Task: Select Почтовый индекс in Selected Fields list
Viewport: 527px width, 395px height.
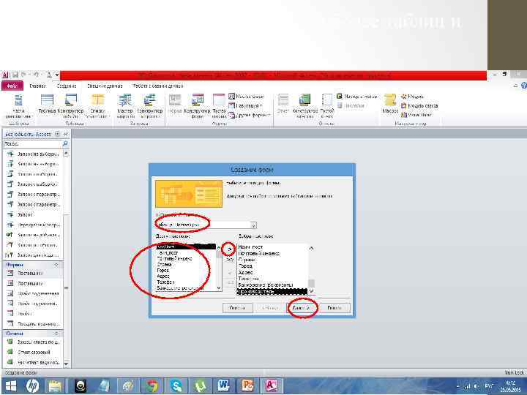Action: coord(272,254)
